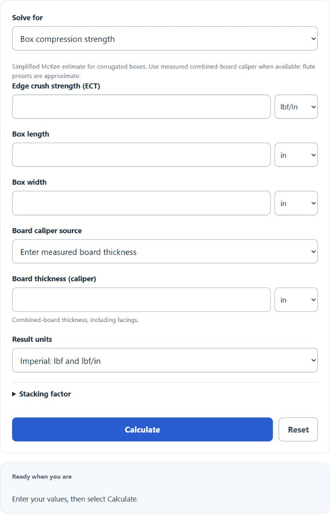Click the Edge crush strength (ECT) label
330x514 pixels.
pos(56,86)
